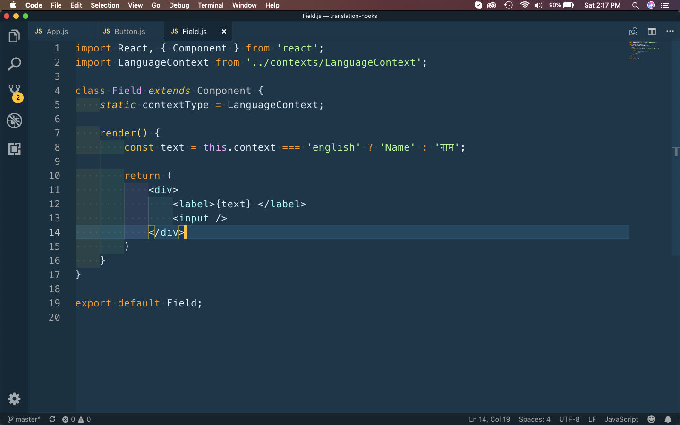Viewport: 680px width, 425px height.
Task: Change language mode via JavaScript
Action: 621,419
